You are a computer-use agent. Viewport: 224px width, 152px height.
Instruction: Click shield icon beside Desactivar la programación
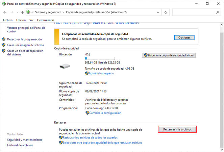click(x=4, y=39)
